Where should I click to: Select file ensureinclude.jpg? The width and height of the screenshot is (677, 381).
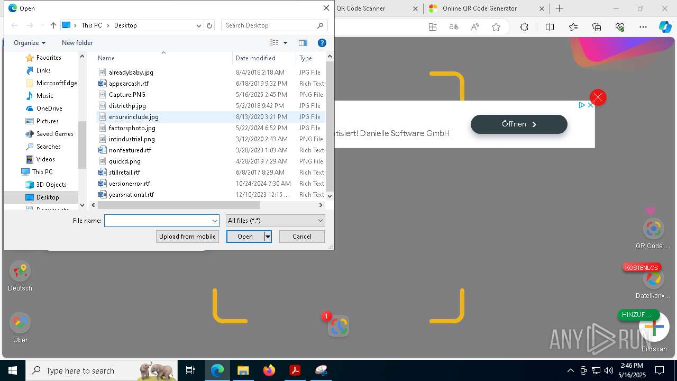click(x=133, y=117)
